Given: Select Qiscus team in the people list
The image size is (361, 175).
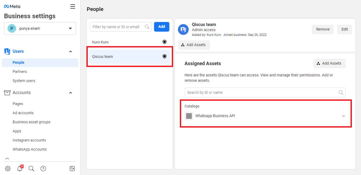Looking at the screenshot, I should pyautogui.click(x=130, y=57).
